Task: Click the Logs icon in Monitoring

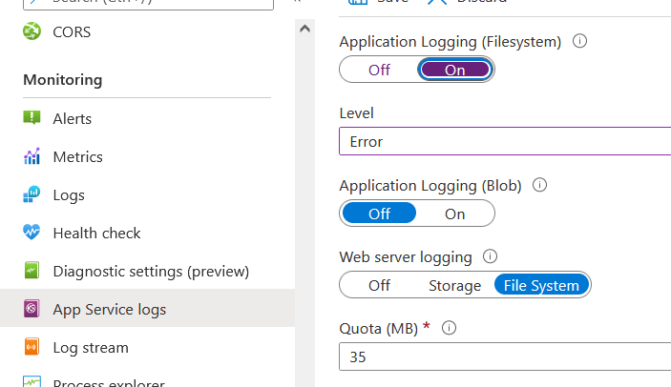Action: 31,194
